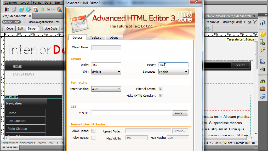
Task: Click the teal pause circle icon
Action: point(28,9)
